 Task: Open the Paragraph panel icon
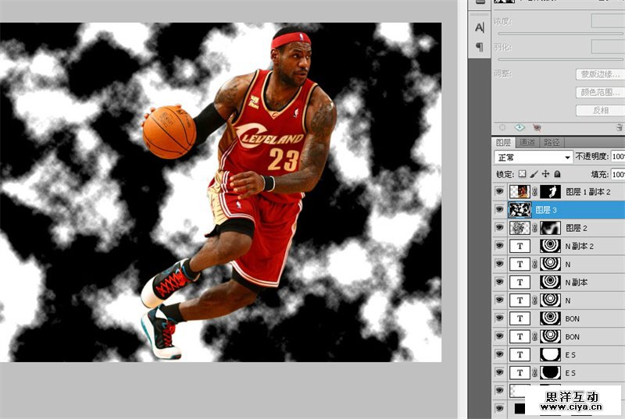click(x=479, y=48)
